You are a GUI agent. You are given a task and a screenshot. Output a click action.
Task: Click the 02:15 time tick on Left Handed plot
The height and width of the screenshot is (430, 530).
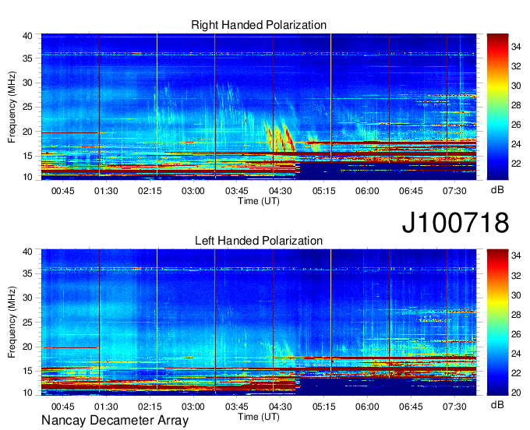150,407
